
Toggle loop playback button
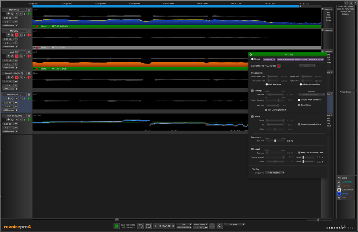click(x=148, y=226)
